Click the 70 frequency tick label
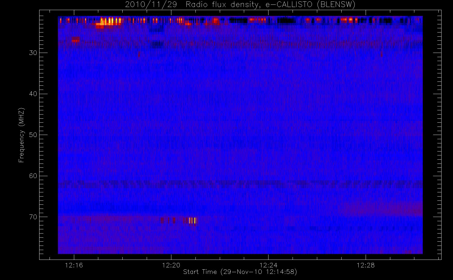The image size is (453, 280). pyautogui.click(x=33, y=217)
